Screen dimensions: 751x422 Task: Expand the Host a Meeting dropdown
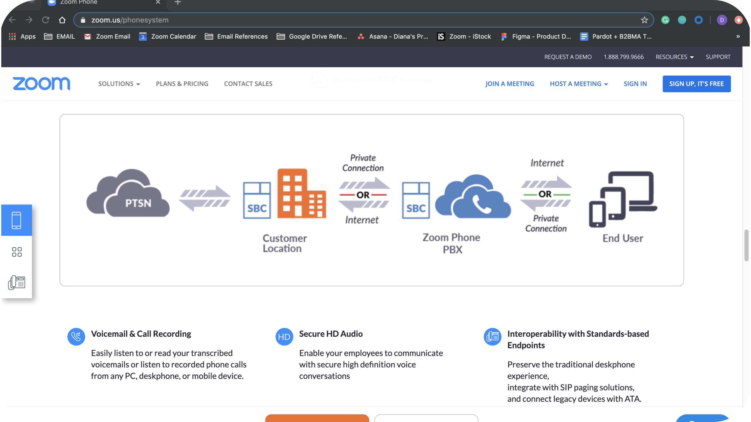[579, 84]
